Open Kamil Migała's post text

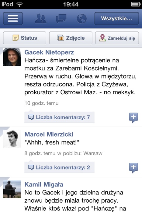coord(75,201)
